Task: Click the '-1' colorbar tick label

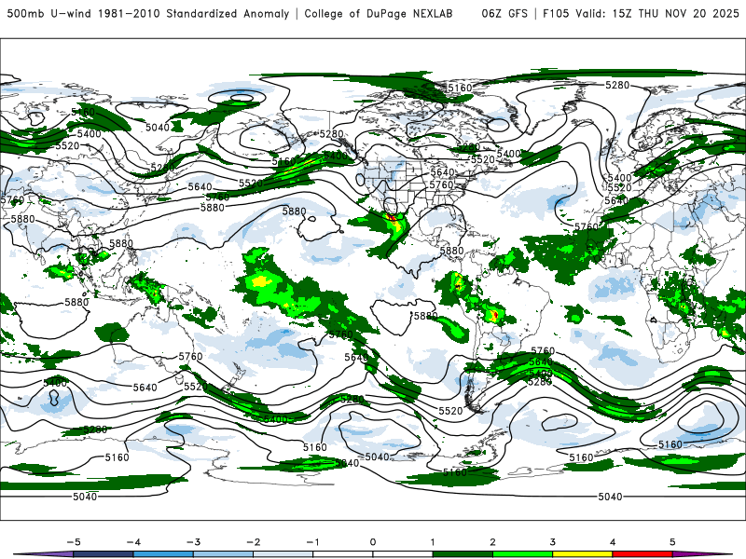Action: 312,542
